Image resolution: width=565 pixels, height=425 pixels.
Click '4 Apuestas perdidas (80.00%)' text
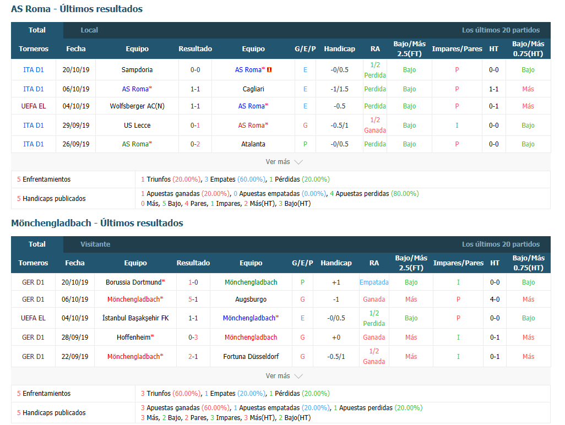(x=374, y=194)
